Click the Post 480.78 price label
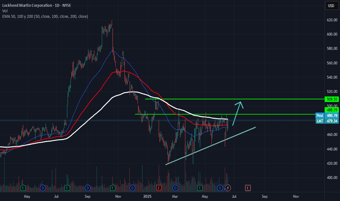The width and height of the screenshot is (340, 201). pyautogui.click(x=327, y=115)
